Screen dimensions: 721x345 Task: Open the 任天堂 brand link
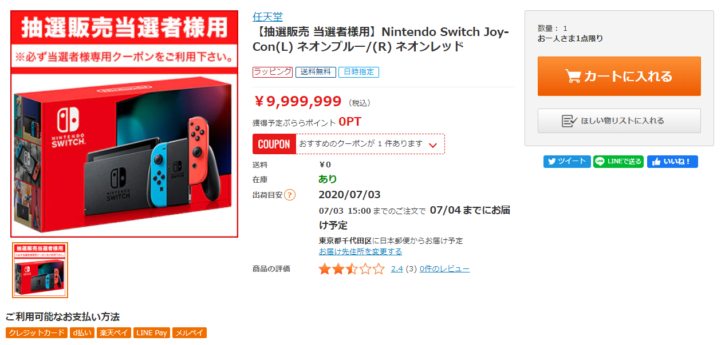pos(267,17)
